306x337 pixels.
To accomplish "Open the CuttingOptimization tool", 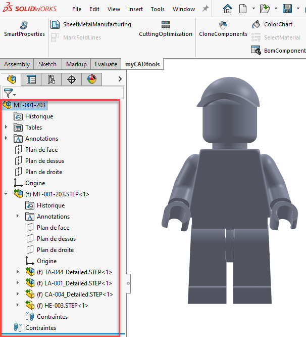I will tap(165, 28).
